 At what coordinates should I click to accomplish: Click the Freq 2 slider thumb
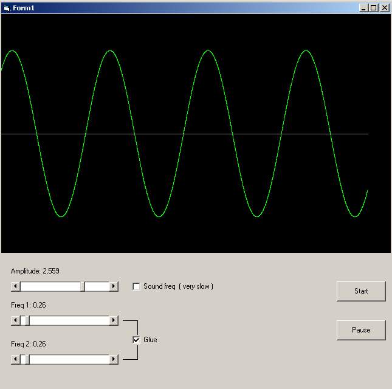[x=25, y=359]
